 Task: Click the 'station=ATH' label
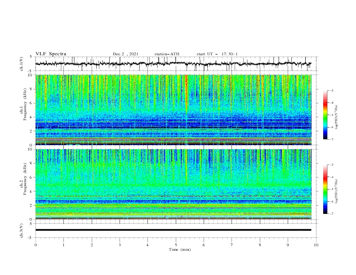(x=167, y=54)
